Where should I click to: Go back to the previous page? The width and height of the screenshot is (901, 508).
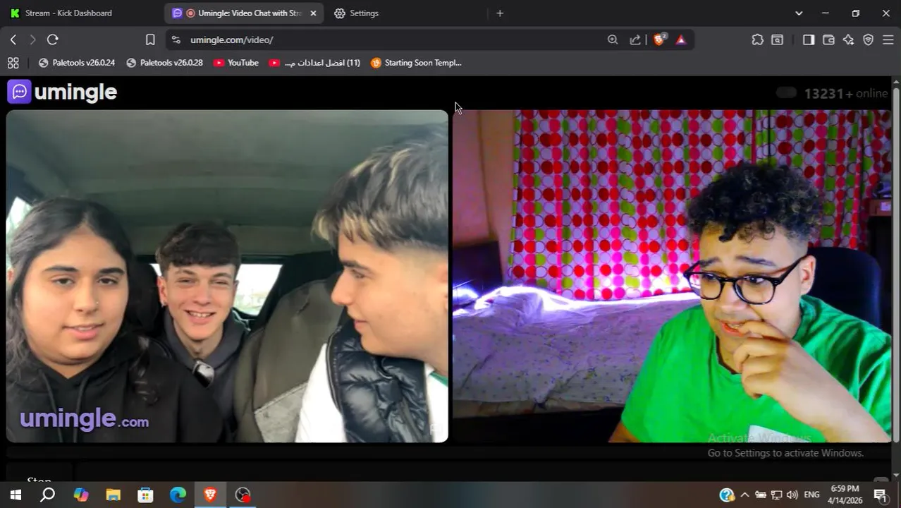click(13, 40)
